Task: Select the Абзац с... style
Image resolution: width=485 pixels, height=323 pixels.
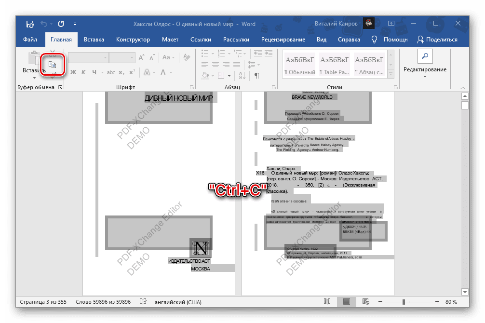Action: [x=369, y=65]
